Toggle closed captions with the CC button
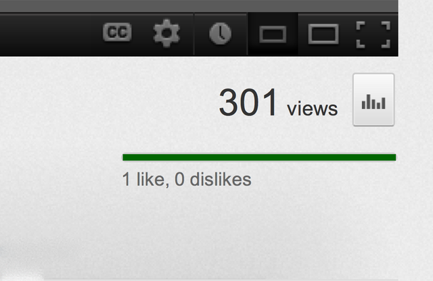The image size is (433, 281). [117, 32]
